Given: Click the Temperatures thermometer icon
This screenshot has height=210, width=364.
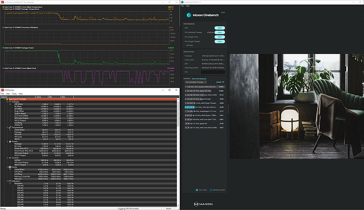Looking at the screenshot, I should (10, 127).
